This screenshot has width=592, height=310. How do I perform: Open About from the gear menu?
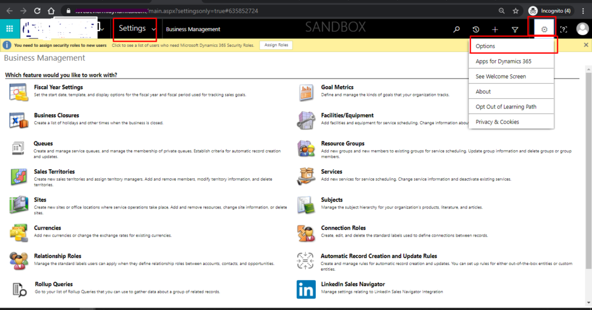coord(511,91)
